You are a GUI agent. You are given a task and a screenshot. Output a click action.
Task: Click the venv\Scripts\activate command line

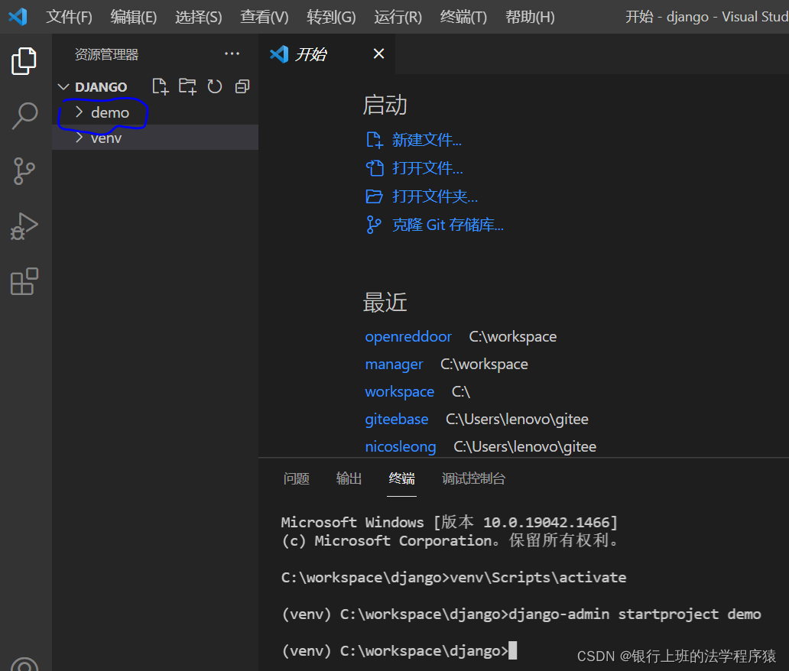click(x=453, y=578)
